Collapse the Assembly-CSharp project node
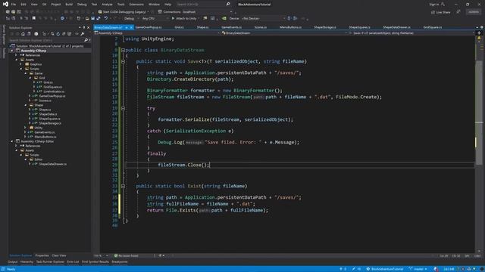 point(12,51)
